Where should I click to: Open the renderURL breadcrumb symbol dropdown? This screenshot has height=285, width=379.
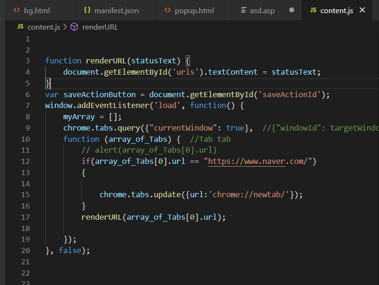tap(100, 27)
